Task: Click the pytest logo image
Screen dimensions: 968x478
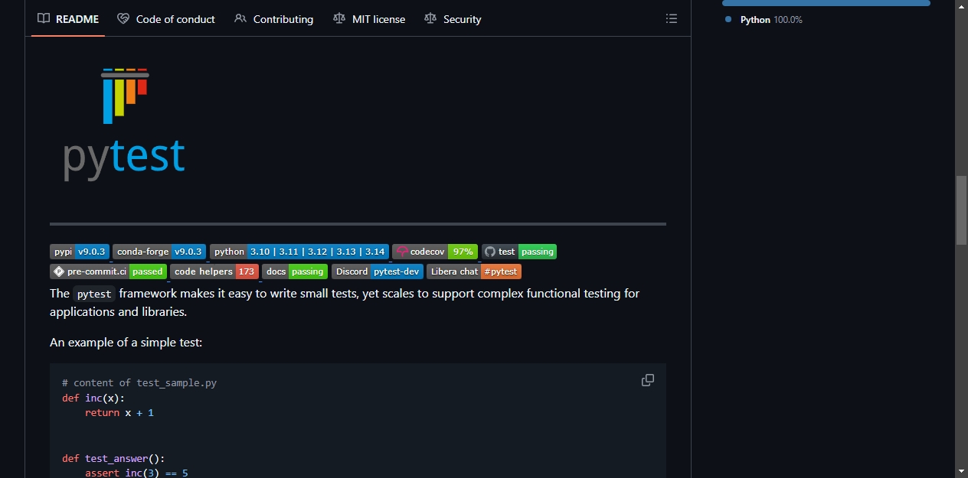Action: pyautogui.click(x=124, y=125)
